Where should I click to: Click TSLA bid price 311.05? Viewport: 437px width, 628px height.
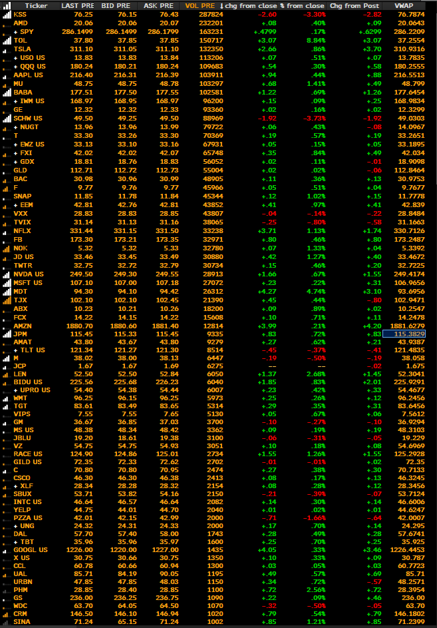coord(125,49)
